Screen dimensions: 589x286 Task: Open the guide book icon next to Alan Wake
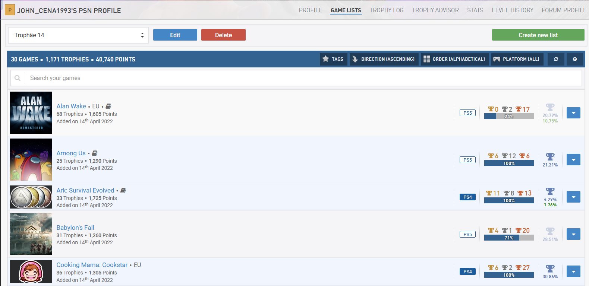coord(108,106)
